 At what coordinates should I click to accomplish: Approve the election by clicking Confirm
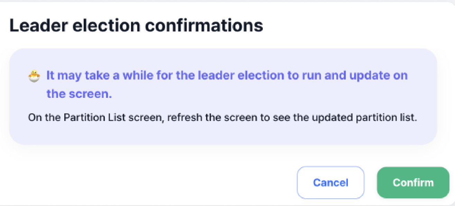pyautogui.click(x=413, y=183)
